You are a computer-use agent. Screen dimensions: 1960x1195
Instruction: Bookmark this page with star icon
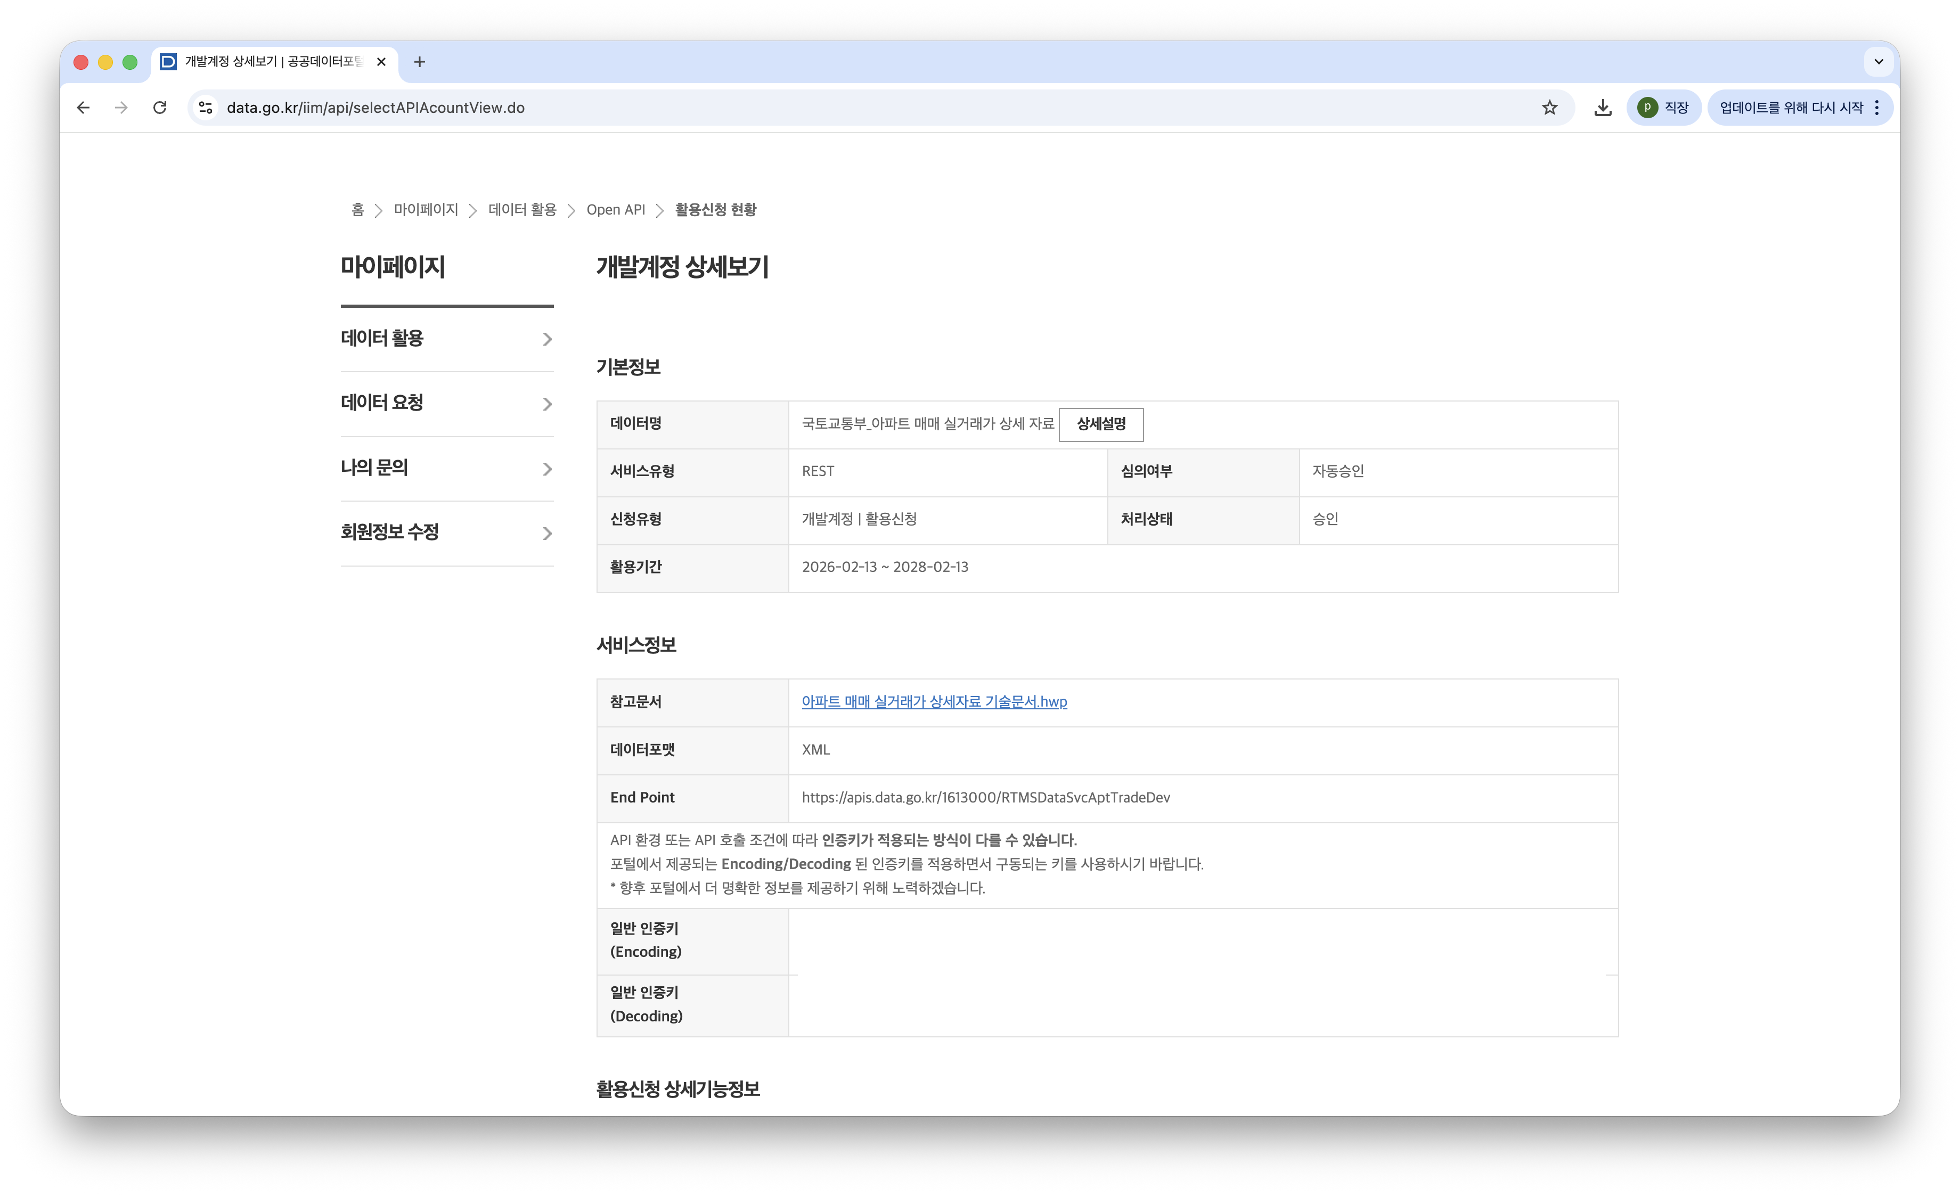1549,108
